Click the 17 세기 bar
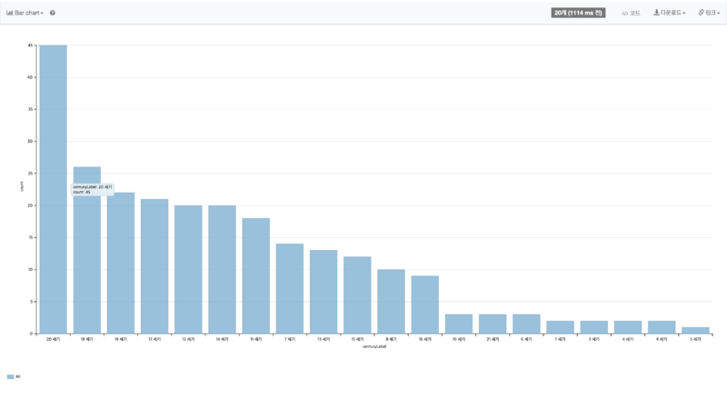The width and height of the screenshot is (727, 409). 154,266
